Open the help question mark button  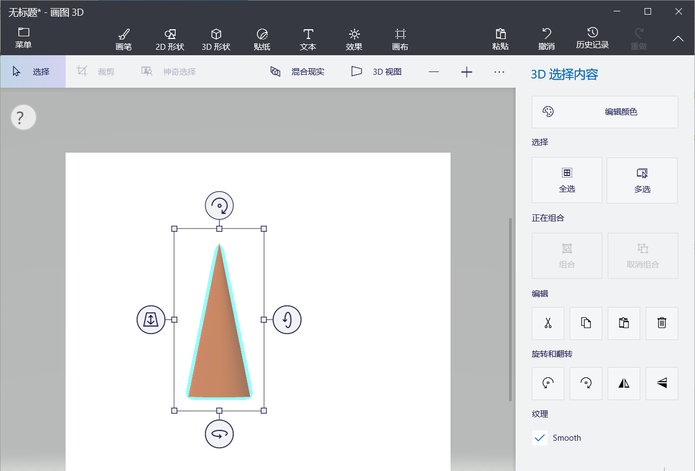tap(23, 117)
